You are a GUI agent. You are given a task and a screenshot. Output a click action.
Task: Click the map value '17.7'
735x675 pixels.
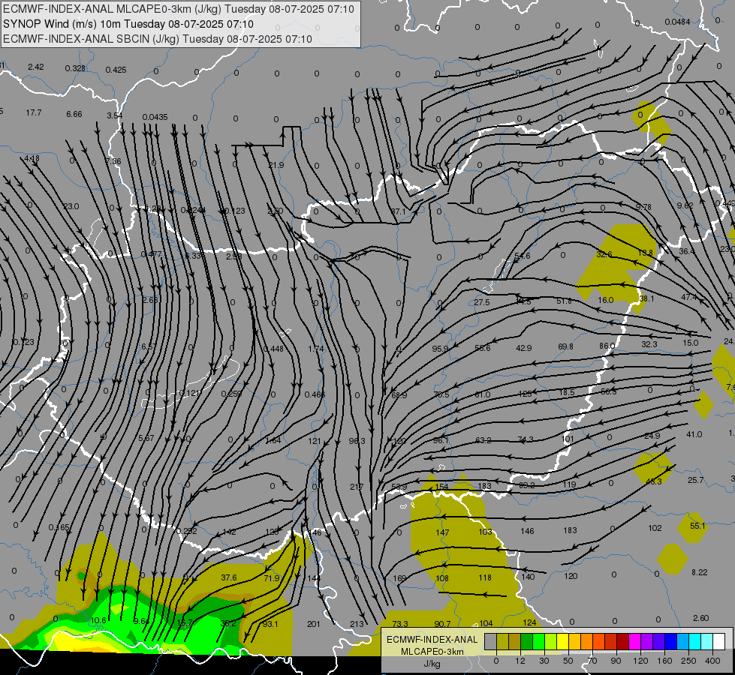coord(34,113)
